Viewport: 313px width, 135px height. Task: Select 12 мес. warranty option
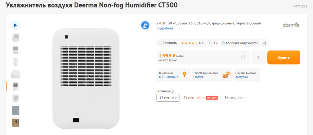click(168, 98)
